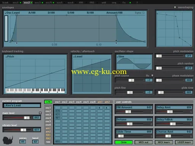
Task: Click the rhino logo icon
Action: click(8, 140)
